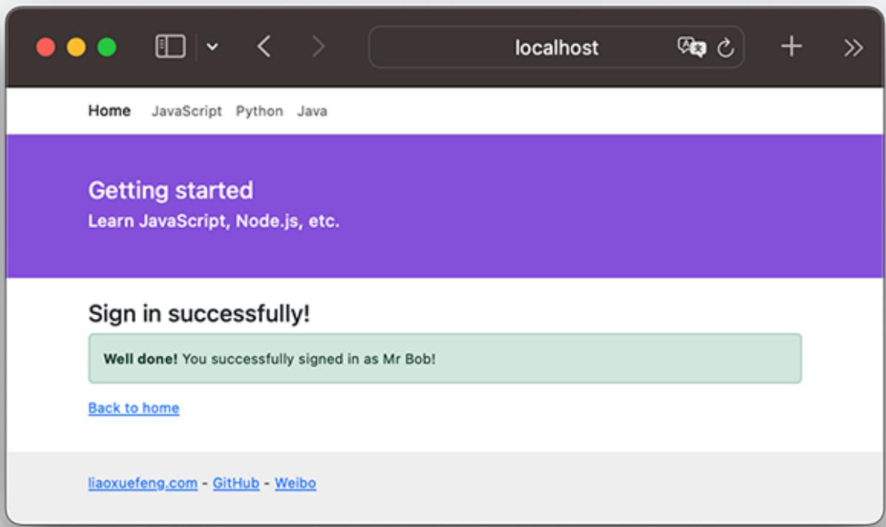Click the forward navigation arrow

(x=318, y=48)
